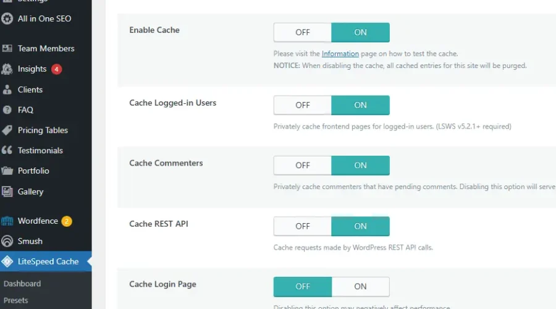Switch Cache Logged-in Users to OFF
The width and height of the screenshot is (556, 309).
tap(303, 105)
